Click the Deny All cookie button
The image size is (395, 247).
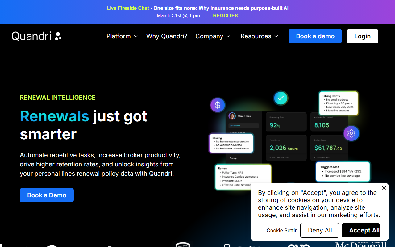pos(320,230)
